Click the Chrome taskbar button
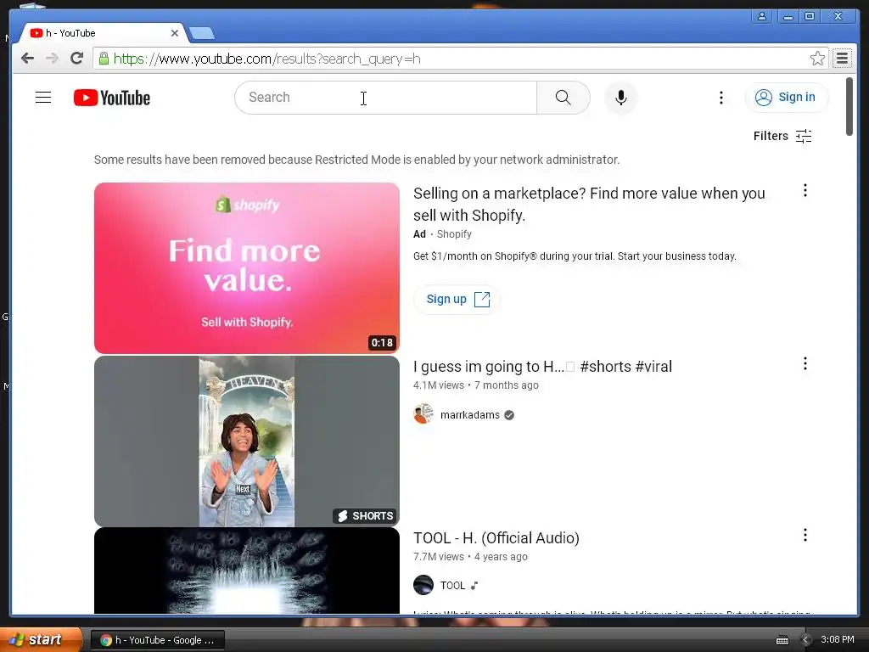The width and height of the screenshot is (869, 652). pyautogui.click(x=157, y=640)
